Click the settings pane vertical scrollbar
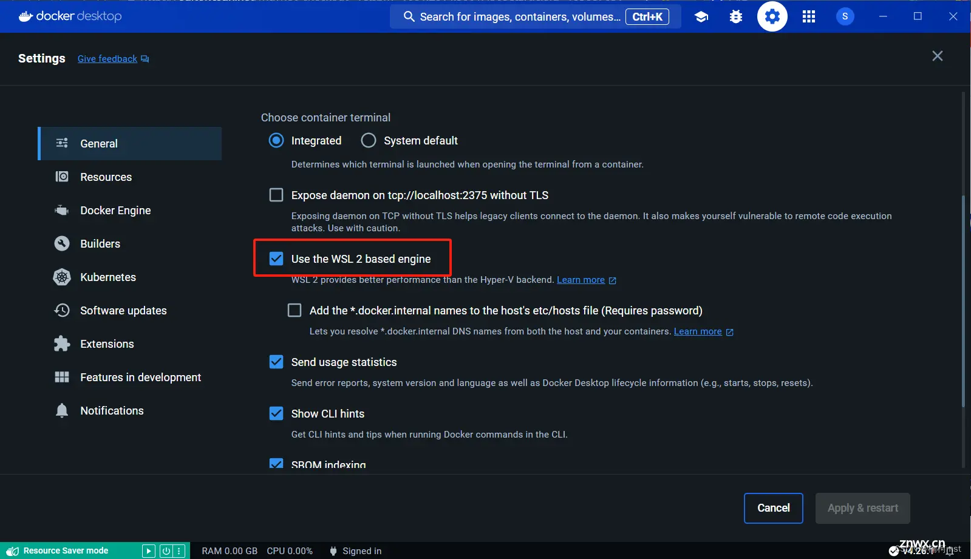The image size is (971, 559). tap(963, 300)
